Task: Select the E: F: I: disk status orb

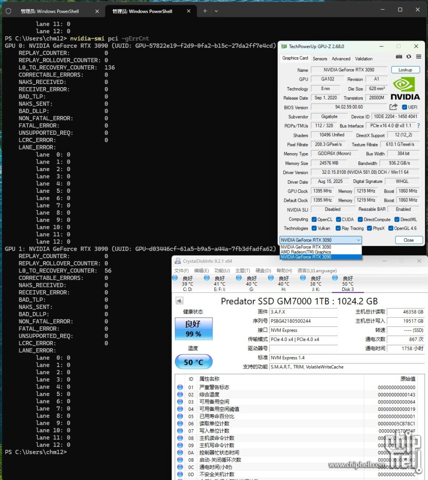Action: (207, 278)
